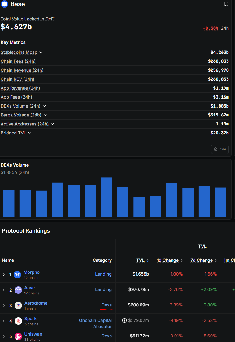This screenshot has width=235, height=342.
Task: Open Dexs category for Aerodrome
Action: tap(107, 305)
